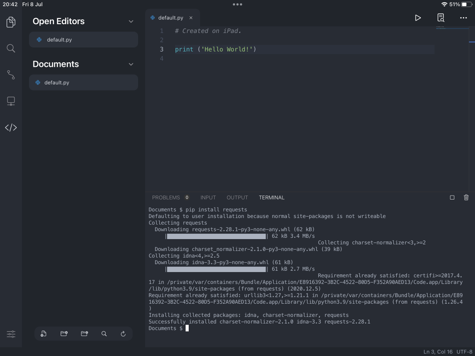Open the Source Control panel

(11, 75)
